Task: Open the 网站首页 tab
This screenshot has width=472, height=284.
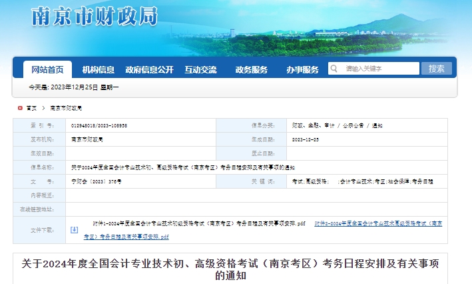Action: (47, 70)
